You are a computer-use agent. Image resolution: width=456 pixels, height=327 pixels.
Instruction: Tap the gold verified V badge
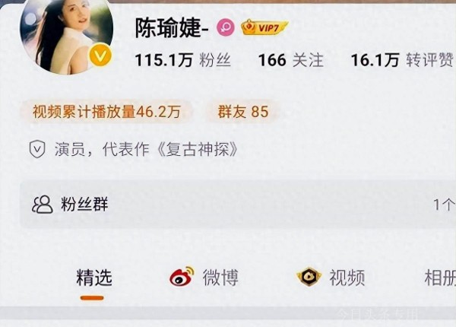tap(100, 55)
